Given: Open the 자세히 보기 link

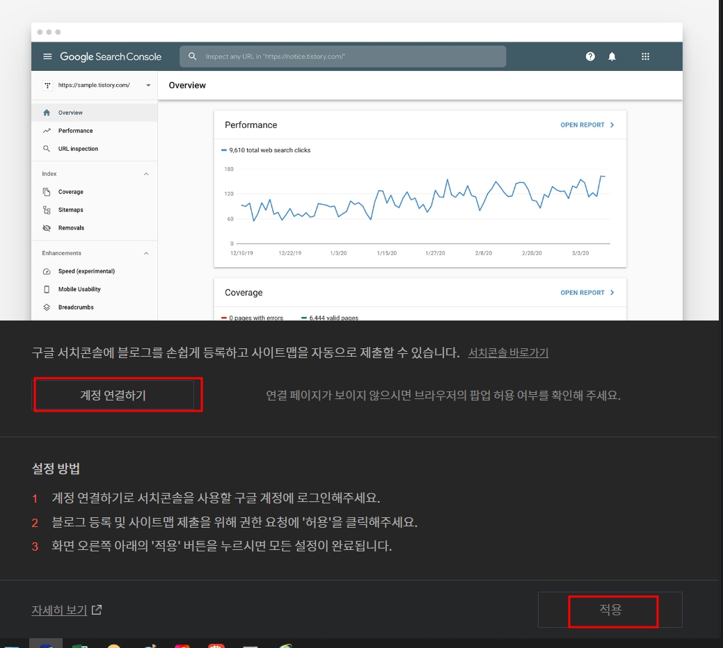Looking at the screenshot, I should click(x=66, y=610).
